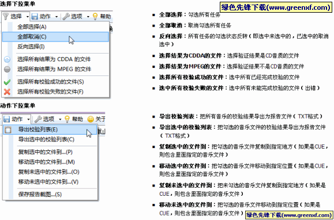The image size is (334, 220).
Task: Click the 动作下拉菜单 heading text
Action: click(x=18, y=106)
